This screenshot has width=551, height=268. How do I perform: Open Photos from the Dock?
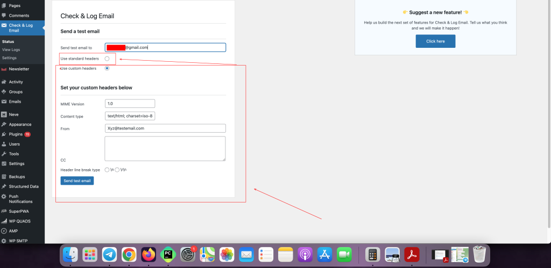click(227, 255)
